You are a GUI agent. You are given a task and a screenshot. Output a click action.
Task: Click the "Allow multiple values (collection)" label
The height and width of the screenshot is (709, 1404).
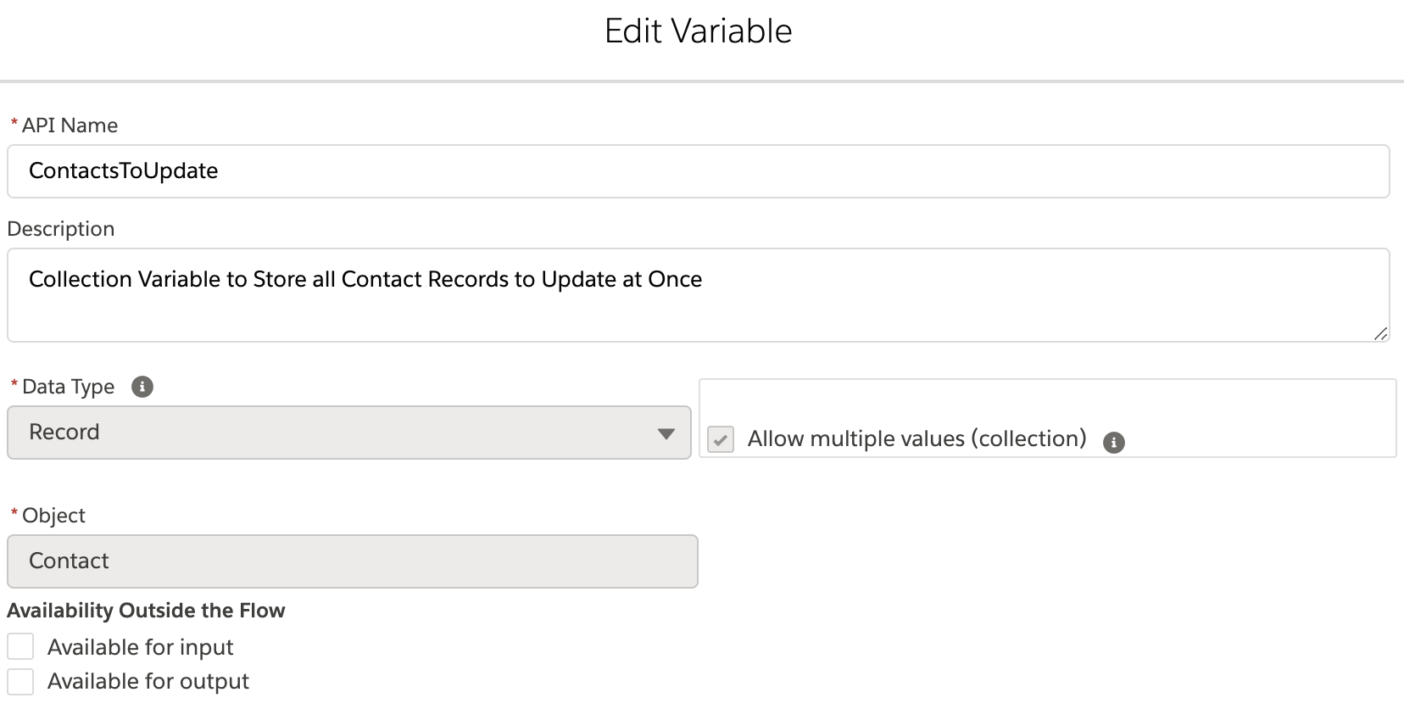(x=916, y=439)
